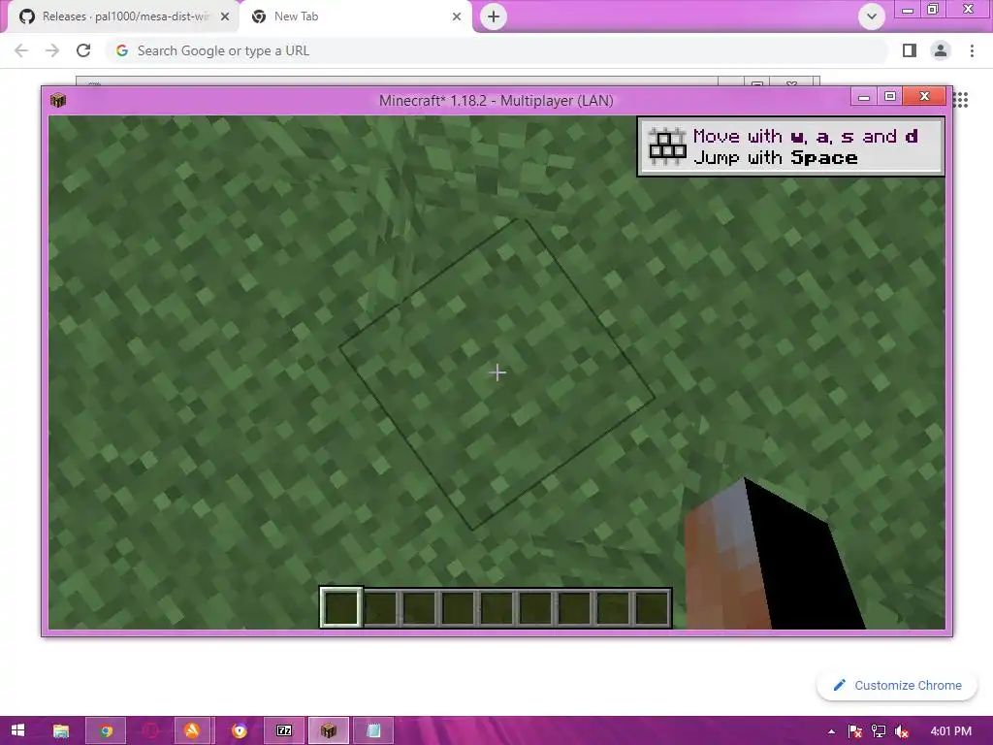993x745 pixels.
Task: Open Chrome's three-dot menu
Action: click(972, 50)
